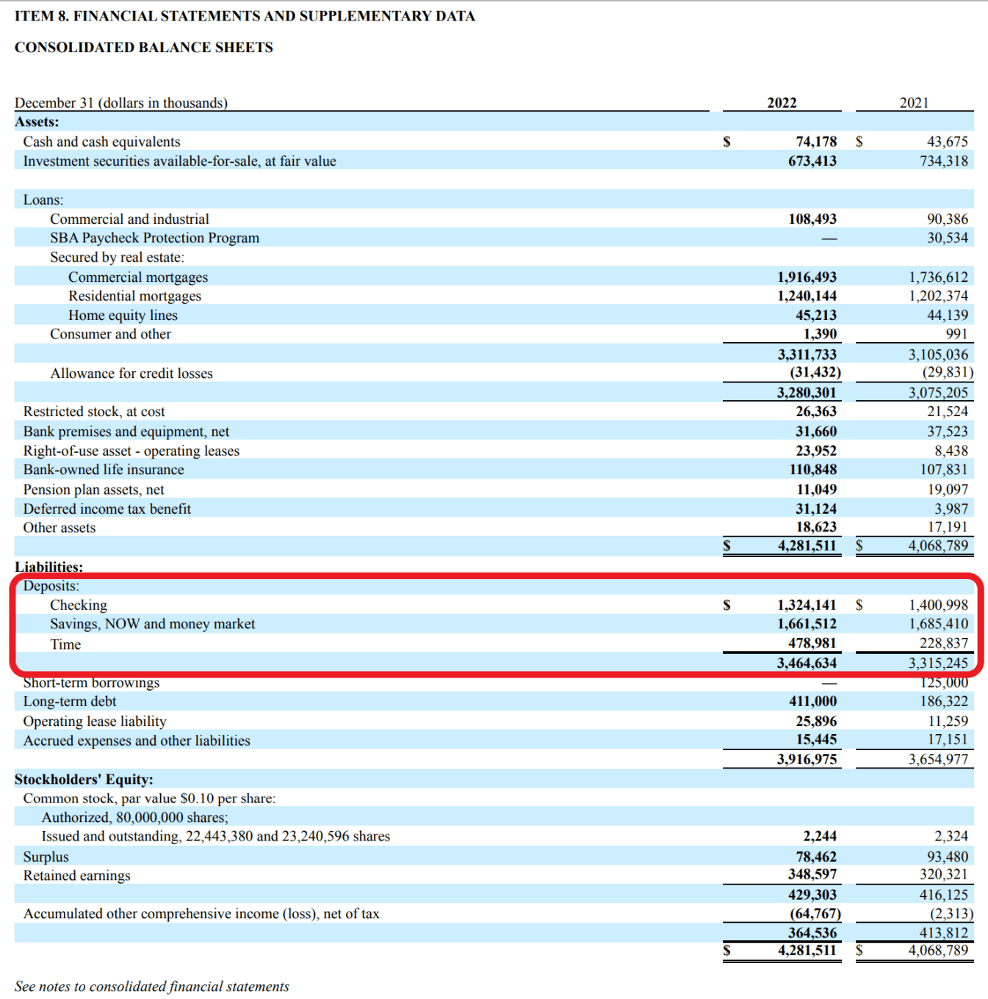The width and height of the screenshot is (988, 999).
Task: Click the 2022 column header
Action: pyautogui.click(x=782, y=103)
